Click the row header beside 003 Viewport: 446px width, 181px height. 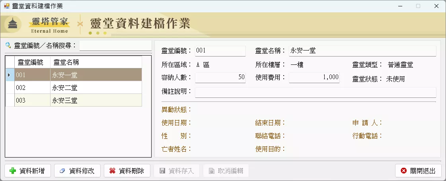point(10,100)
